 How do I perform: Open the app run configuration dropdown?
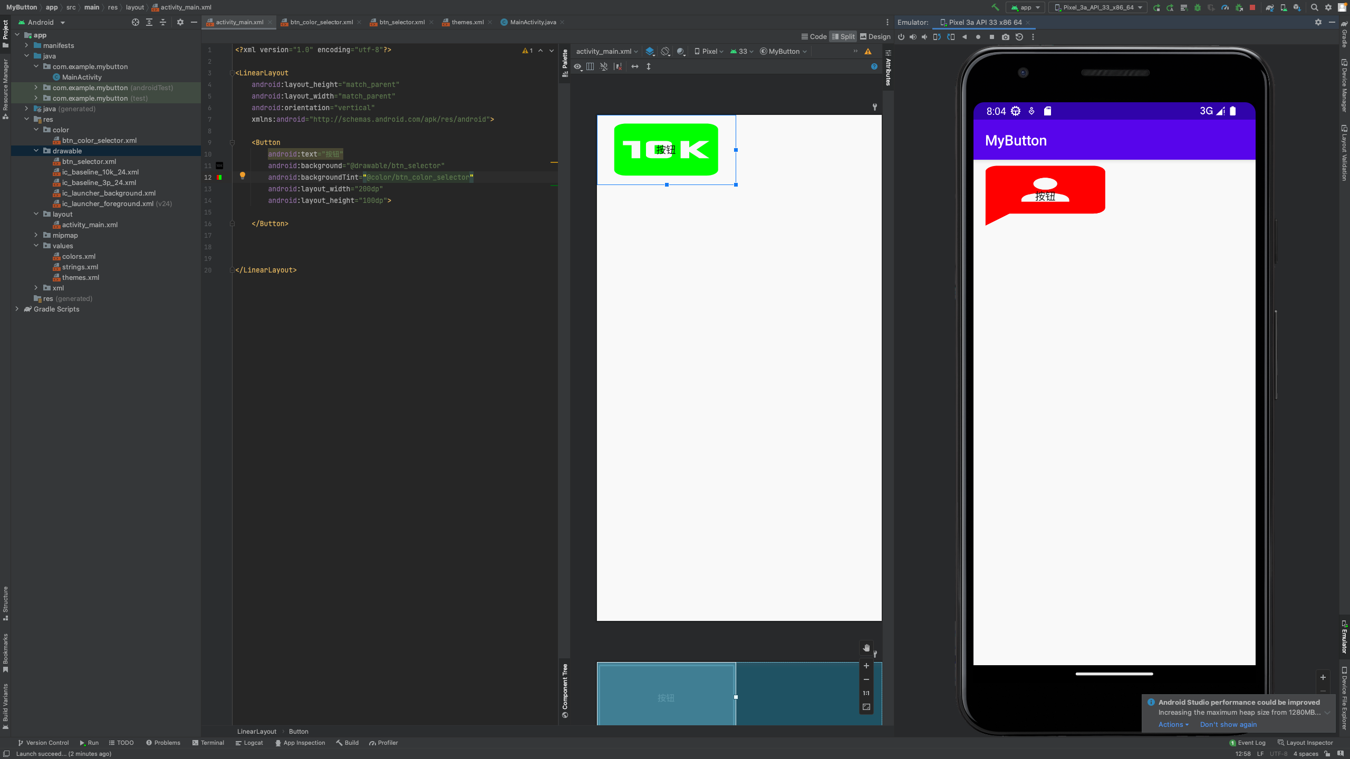click(1025, 7)
